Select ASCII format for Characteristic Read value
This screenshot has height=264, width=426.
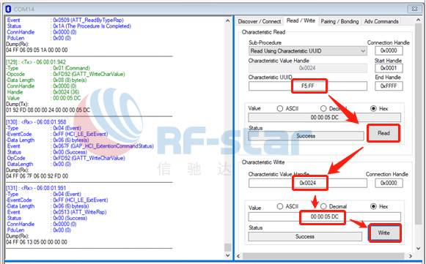coord(280,109)
